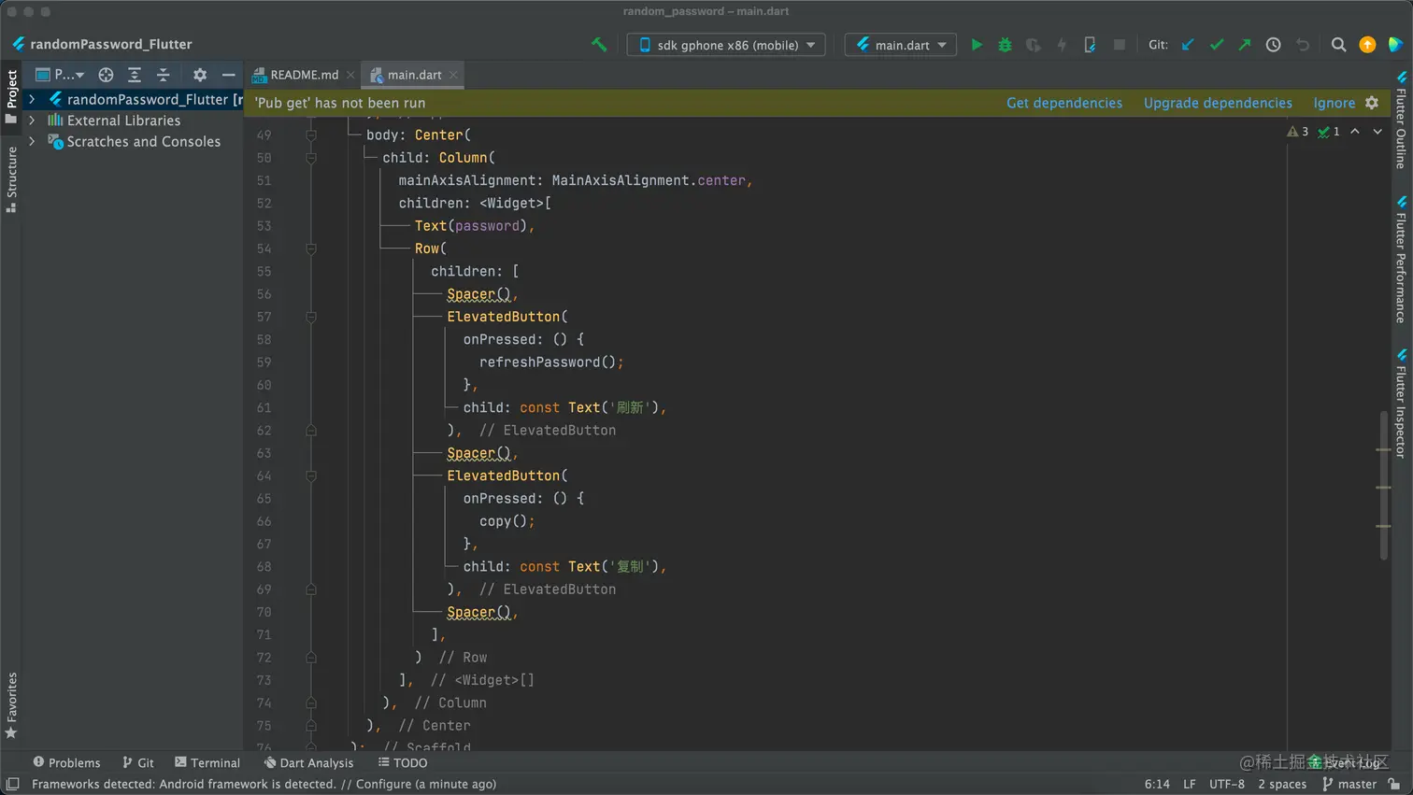Click the master Git branch widget

[1349, 785]
